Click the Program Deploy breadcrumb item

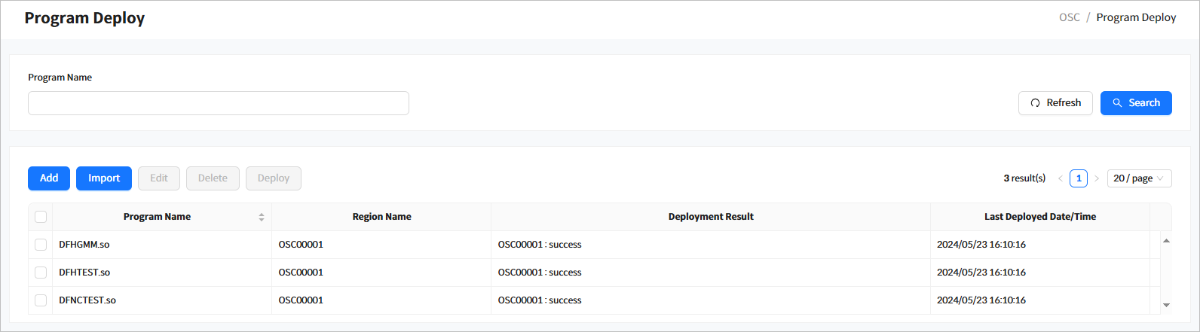[x=1136, y=17]
